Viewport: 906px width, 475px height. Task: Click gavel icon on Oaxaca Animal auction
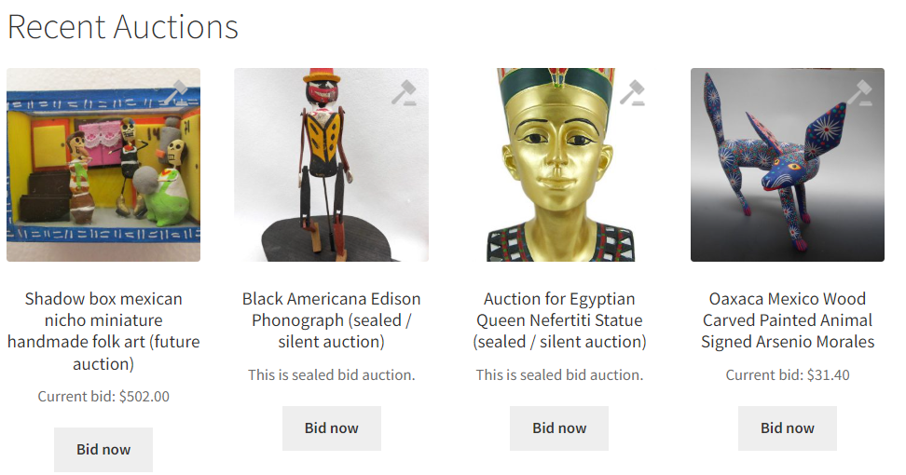859,92
